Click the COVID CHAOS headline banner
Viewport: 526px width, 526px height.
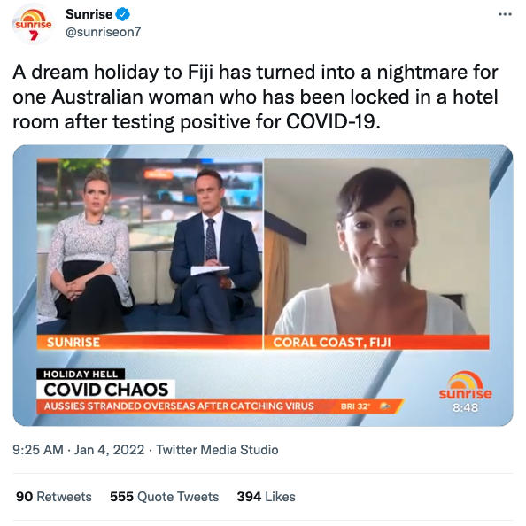coord(105,390)
